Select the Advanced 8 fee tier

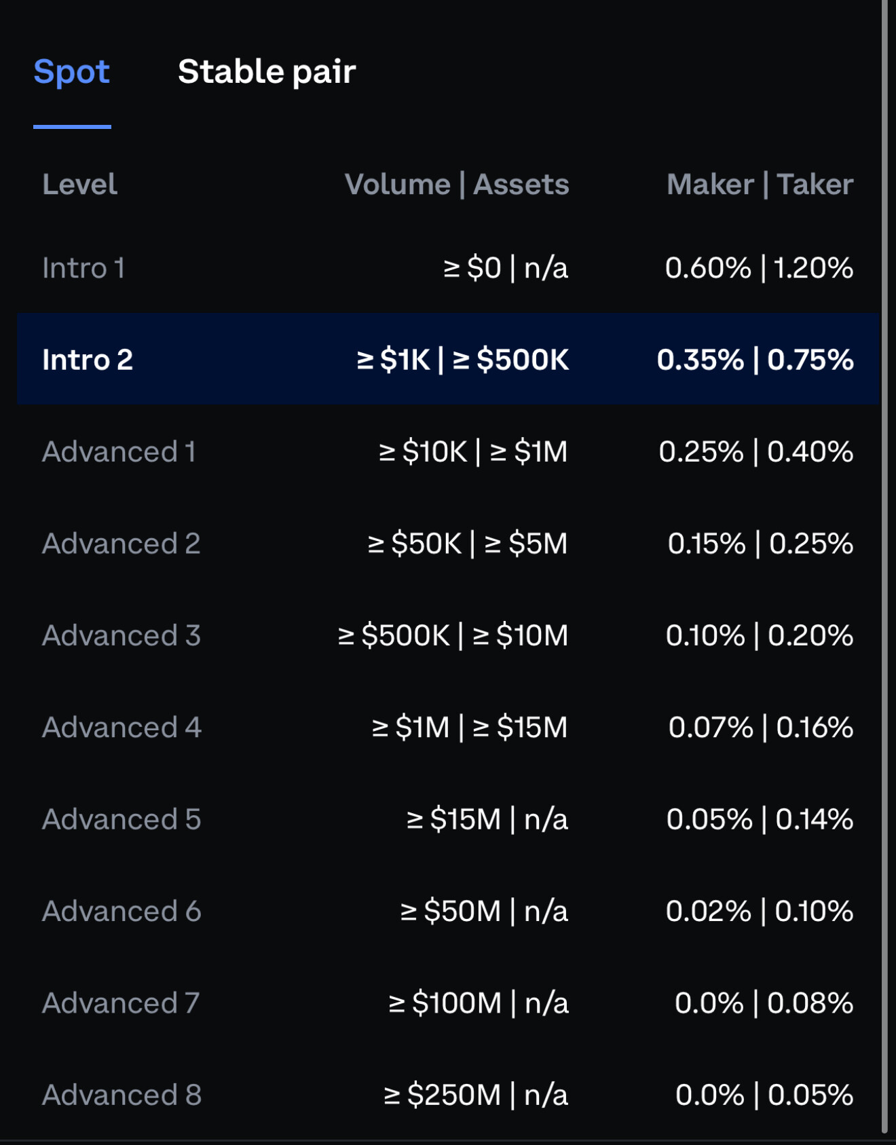coord(122,1095)
